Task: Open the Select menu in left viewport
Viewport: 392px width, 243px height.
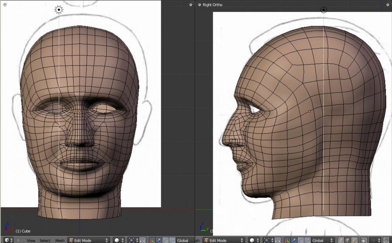Action: tap(45, 240)
